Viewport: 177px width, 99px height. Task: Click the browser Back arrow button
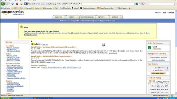[x=3, y=4]
